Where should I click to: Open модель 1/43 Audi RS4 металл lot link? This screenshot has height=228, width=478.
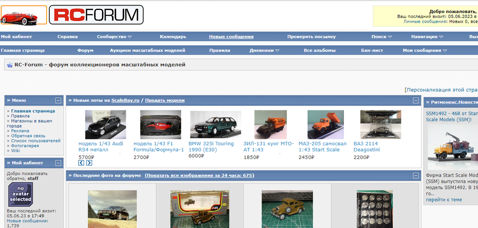(x=101, y=147)
